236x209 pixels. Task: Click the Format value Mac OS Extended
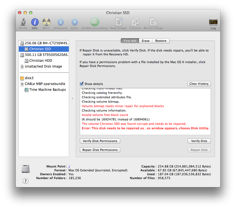click(x=98, y=170)
